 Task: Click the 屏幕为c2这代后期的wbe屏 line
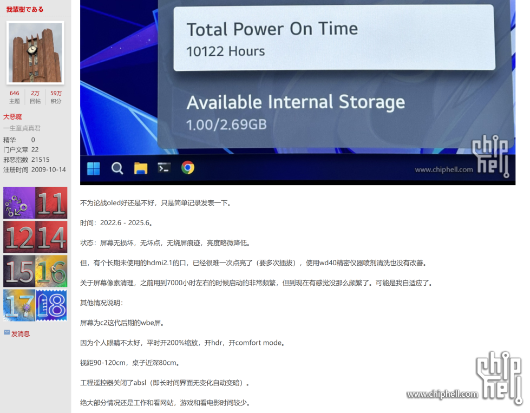click(x=123, y=323)
